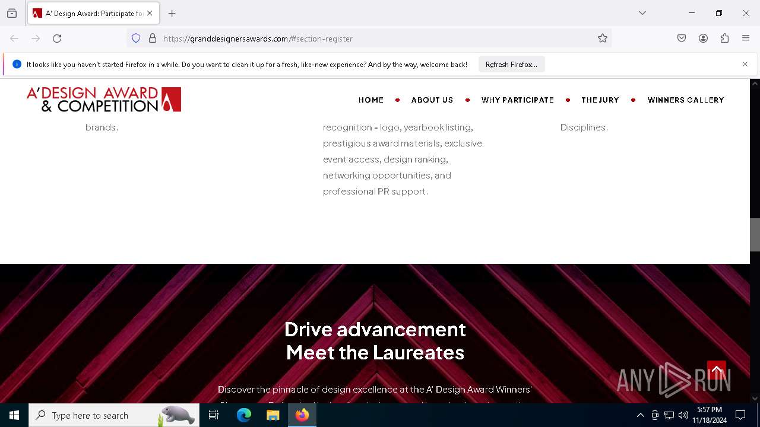Click Firefox taskbar icon
The height and width of the screenshot is (427, 760).
(x=302, y=415)
